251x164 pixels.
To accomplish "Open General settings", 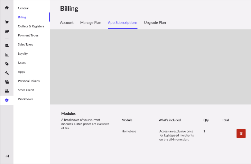I will (23, 8).
